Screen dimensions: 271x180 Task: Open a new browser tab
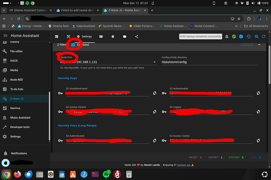[x=152, y=10]
